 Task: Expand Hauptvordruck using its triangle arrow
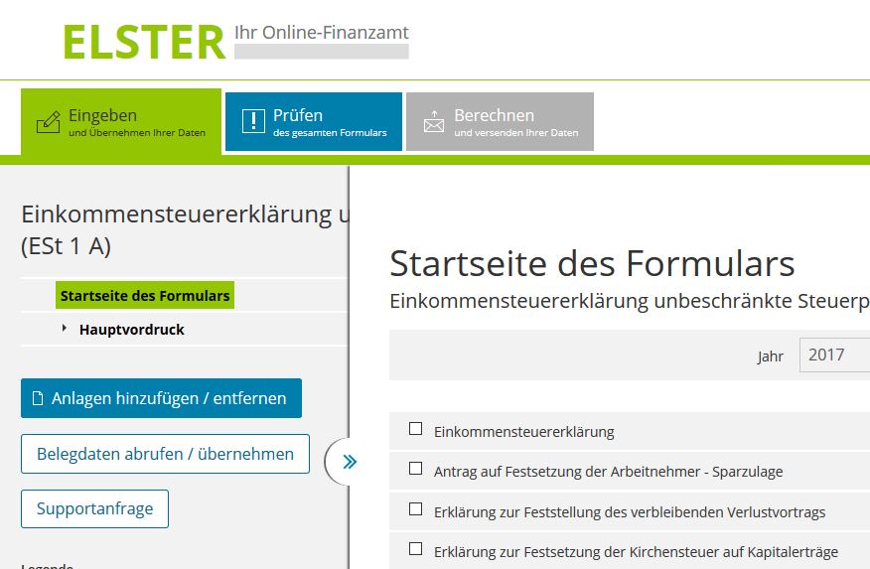[x=65, y=329]
